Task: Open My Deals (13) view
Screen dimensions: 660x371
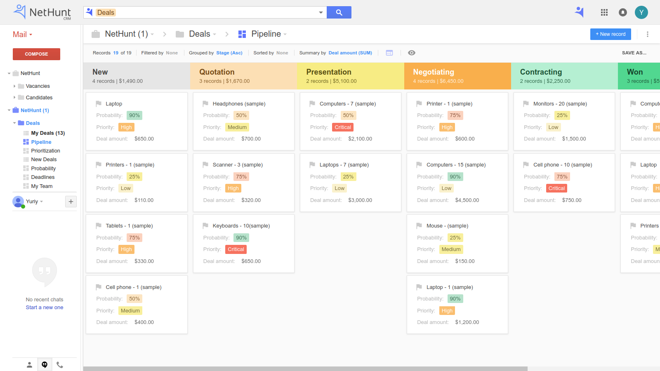Action: pyautogui.click(x=48, y=133)
